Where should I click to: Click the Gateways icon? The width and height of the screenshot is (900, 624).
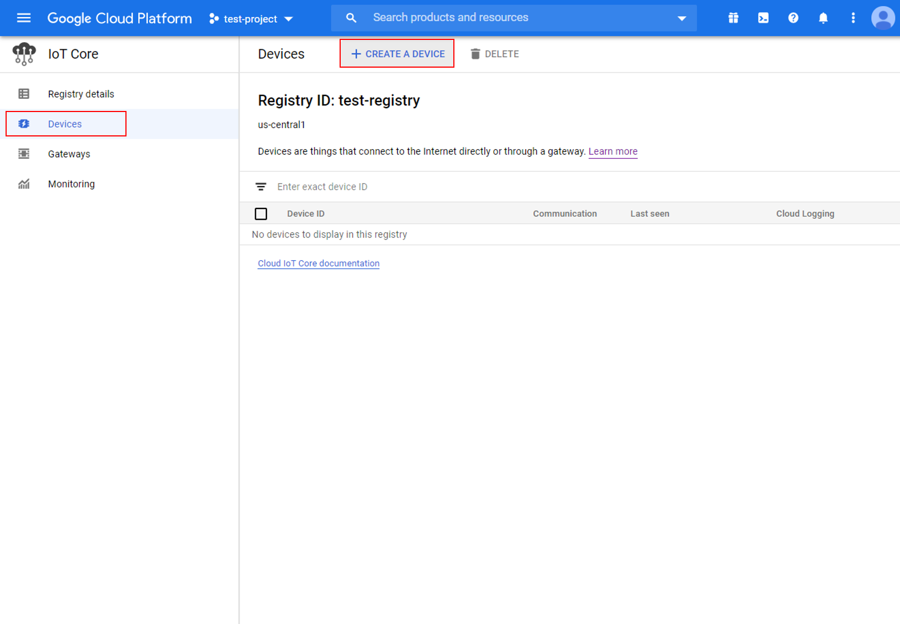[24, 154]
